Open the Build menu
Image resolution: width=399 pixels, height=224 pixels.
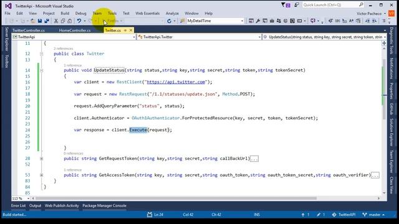coord(65,14)
